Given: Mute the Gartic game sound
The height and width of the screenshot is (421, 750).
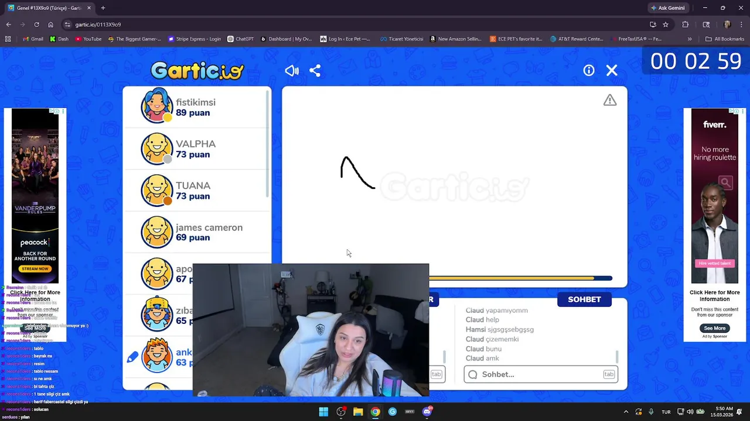Looking at the screenshot, I should pyautogui.click(x=292, y=71).
